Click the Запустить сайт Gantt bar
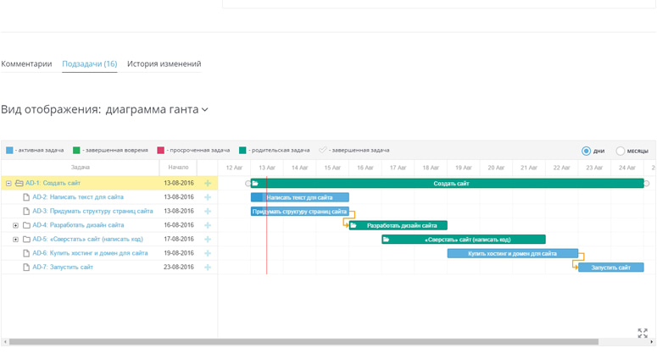 pyautogui.click(x=611, y=267)
